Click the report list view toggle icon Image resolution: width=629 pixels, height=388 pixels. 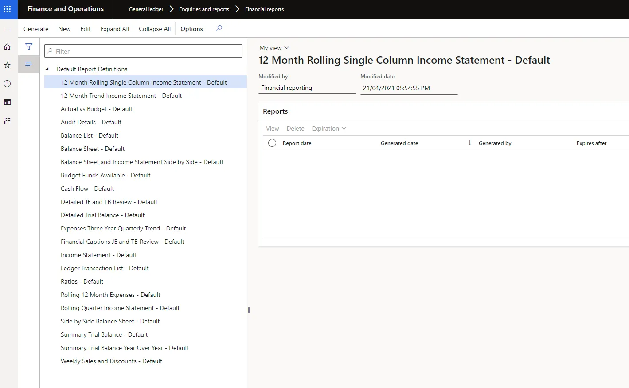(29, 64)
